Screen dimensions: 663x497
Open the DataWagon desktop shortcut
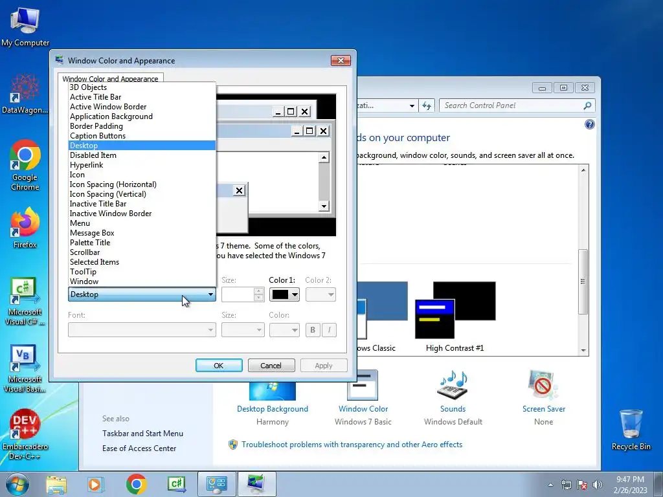25,93
